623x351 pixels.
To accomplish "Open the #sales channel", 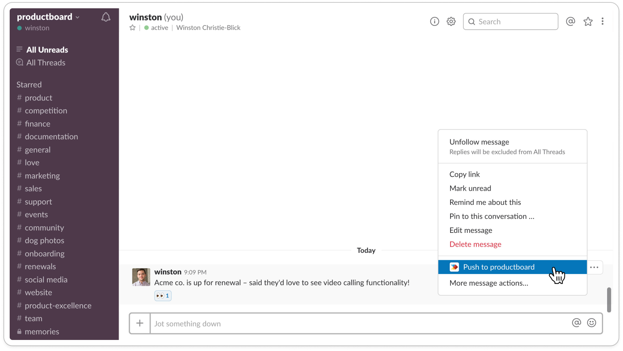I will point(29,188).
